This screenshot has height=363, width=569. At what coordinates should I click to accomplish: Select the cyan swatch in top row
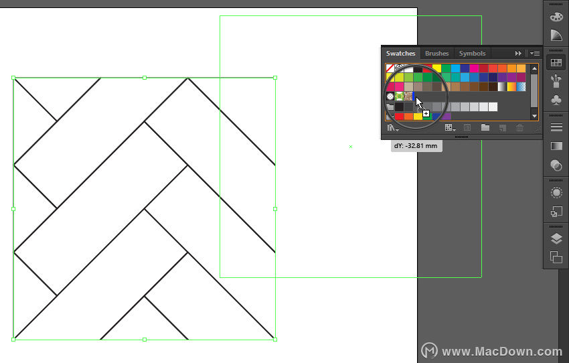click(455, 68)
